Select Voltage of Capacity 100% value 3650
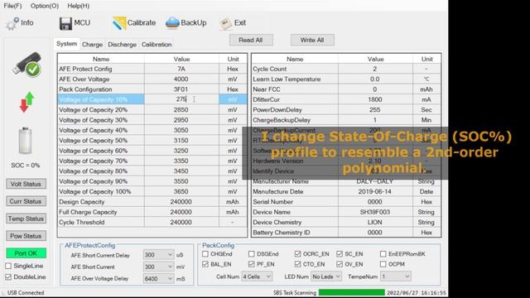 [x=181, y=191]
